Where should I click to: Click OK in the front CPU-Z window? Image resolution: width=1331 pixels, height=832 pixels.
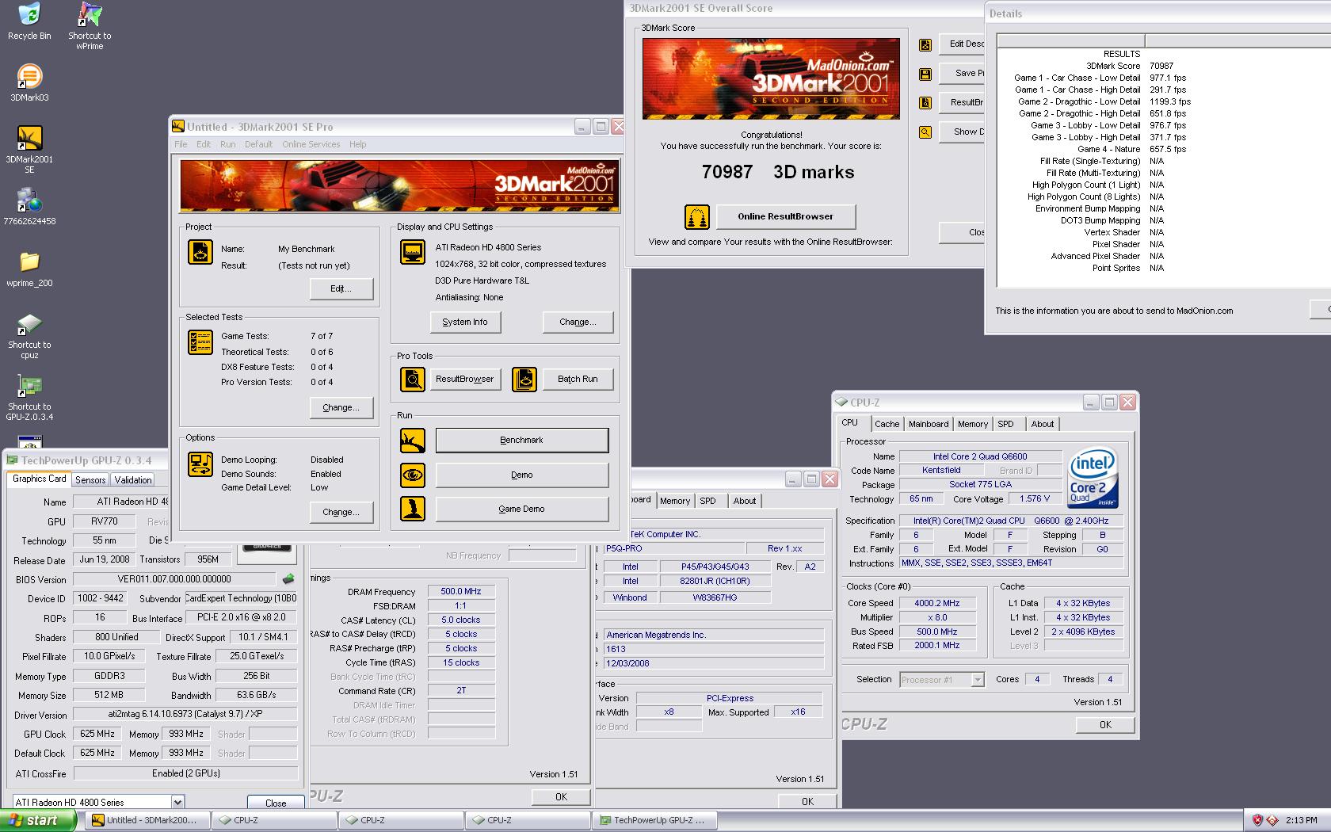pos(1105,725)
